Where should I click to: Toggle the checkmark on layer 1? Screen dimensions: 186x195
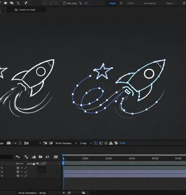point(26,168)
